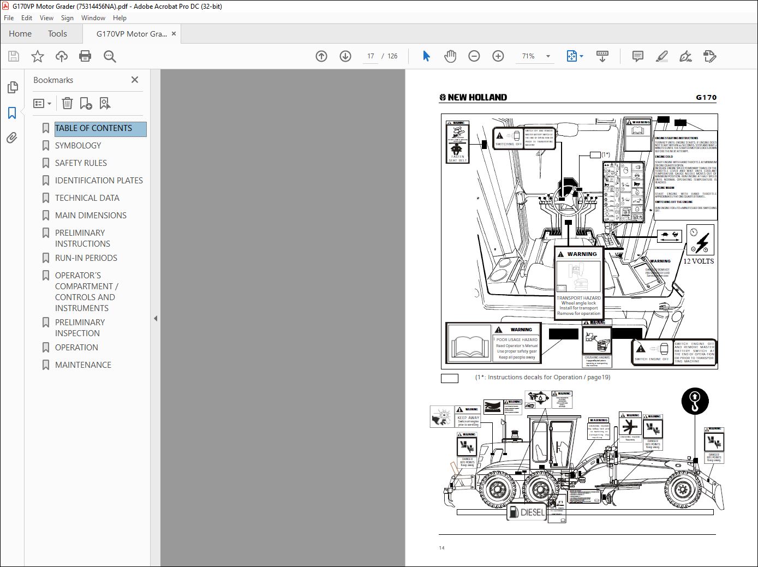Activate the hand pan tool
The width and height of the screenshot is (758, 567).
tap(450, 56)
